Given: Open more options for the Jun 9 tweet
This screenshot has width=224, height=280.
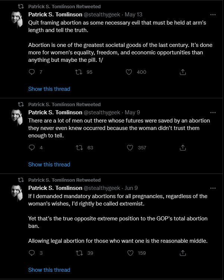Looking at the screenshot, I should [213, 188].
